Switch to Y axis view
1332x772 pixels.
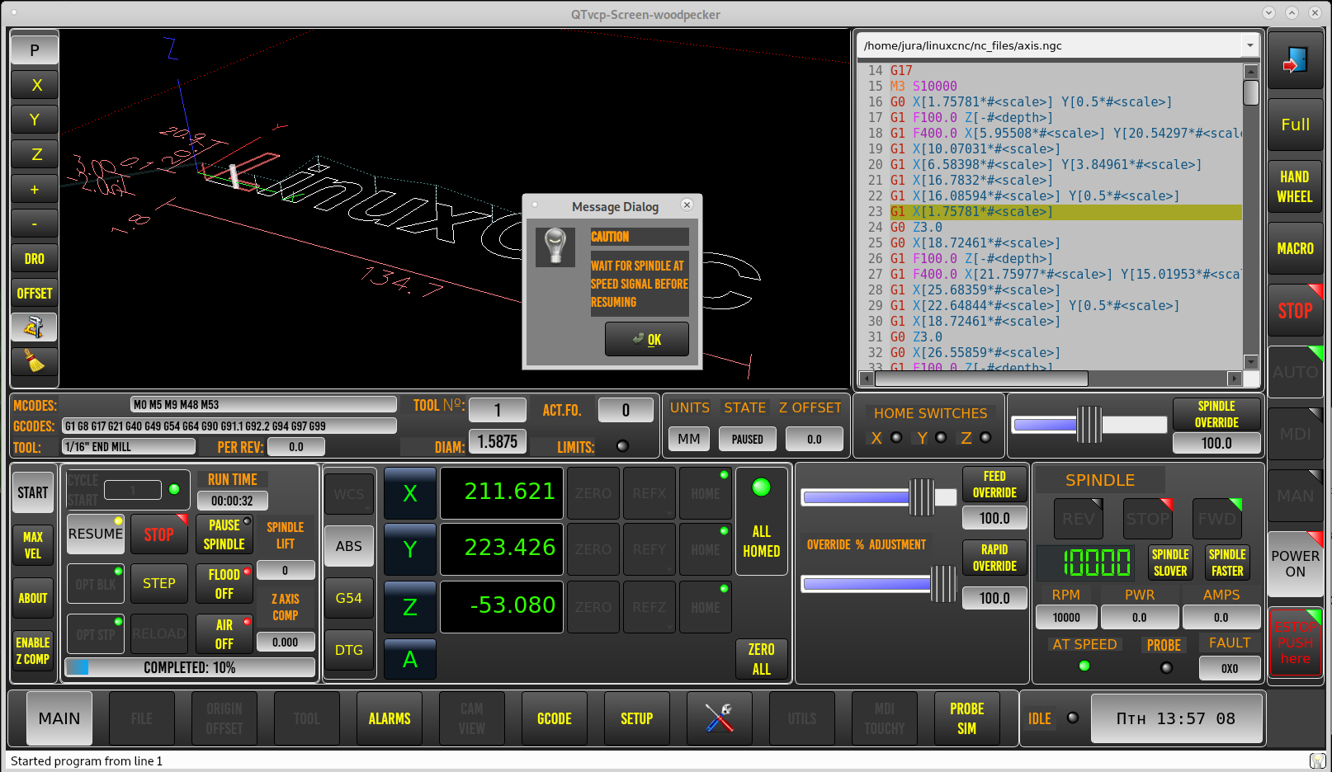35,120
